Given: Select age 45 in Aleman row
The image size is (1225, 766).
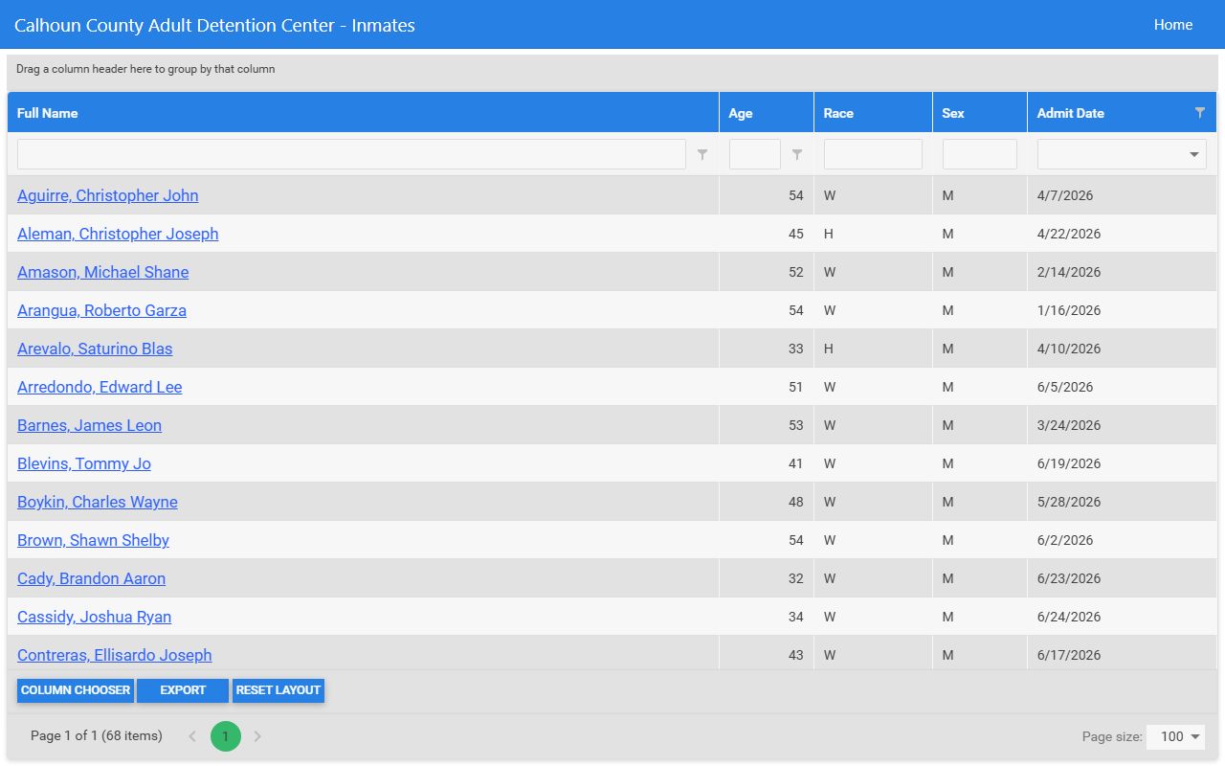Looking at the screenshot, I should (767, 234).
